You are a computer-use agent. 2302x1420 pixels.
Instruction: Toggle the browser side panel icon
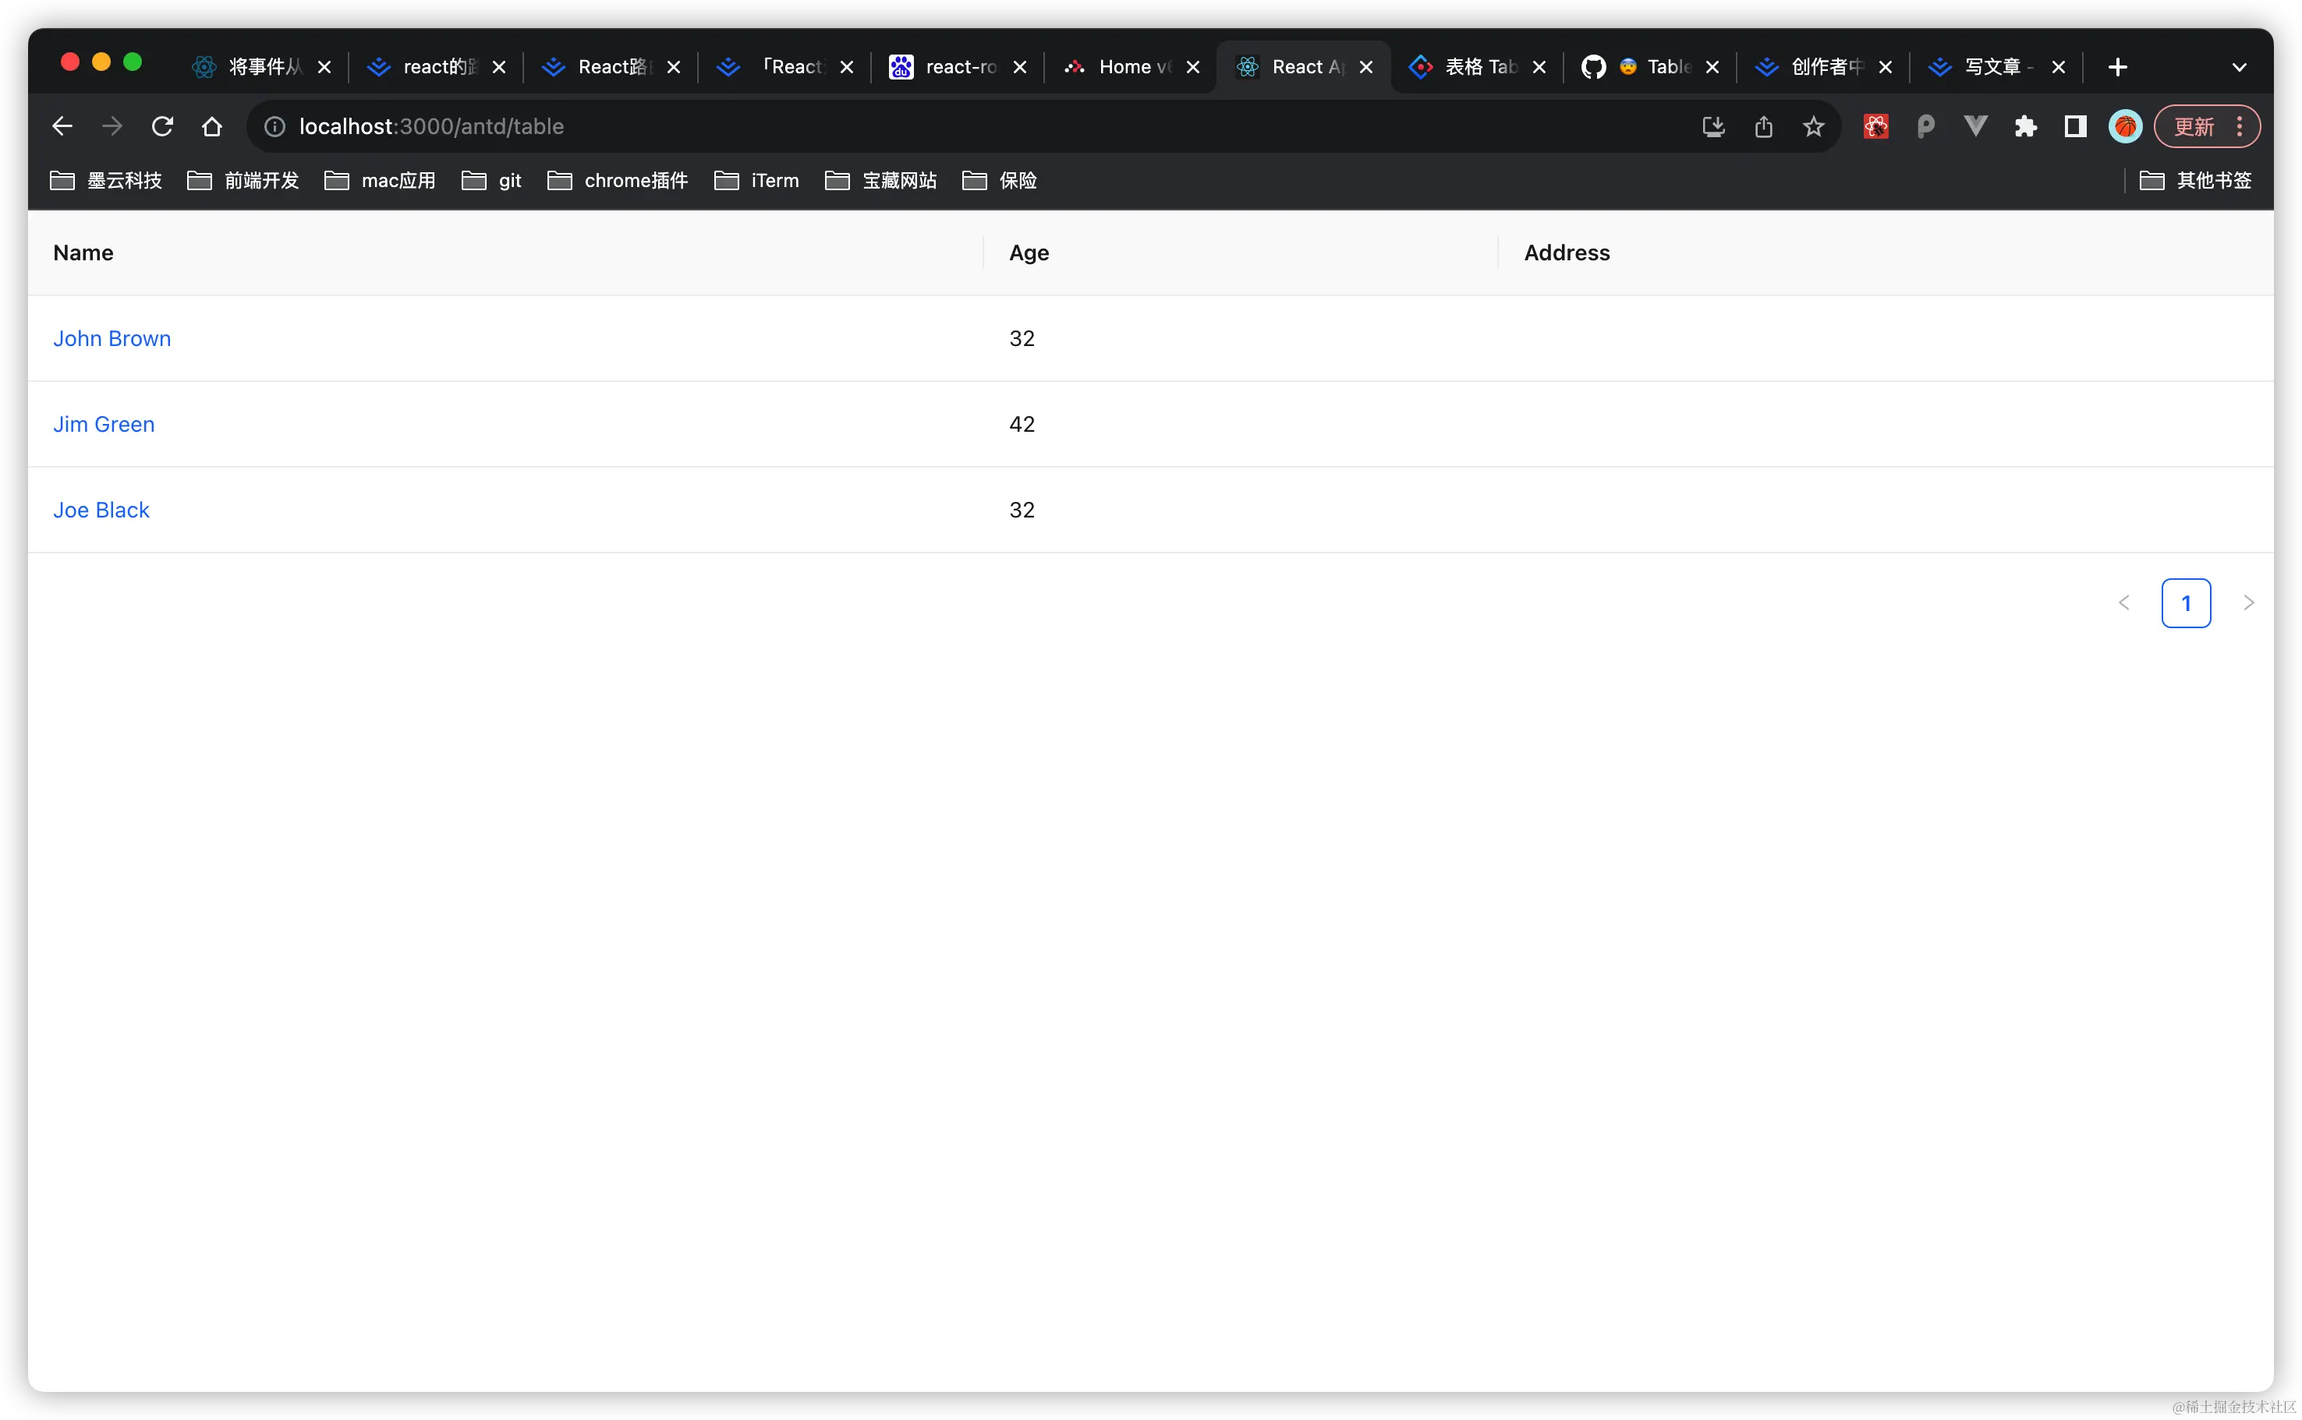pyautogui.click(x=2074, y=125)
